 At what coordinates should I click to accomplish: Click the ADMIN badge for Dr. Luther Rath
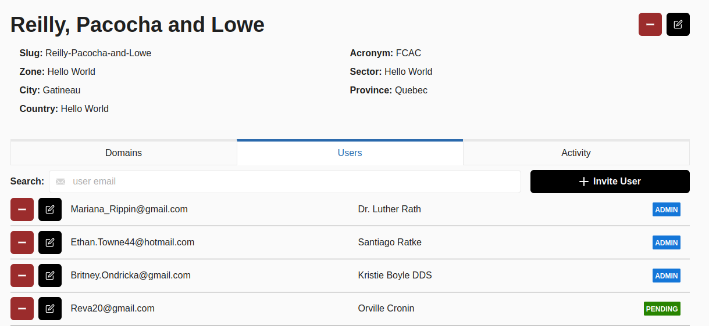tap(667, 209)
